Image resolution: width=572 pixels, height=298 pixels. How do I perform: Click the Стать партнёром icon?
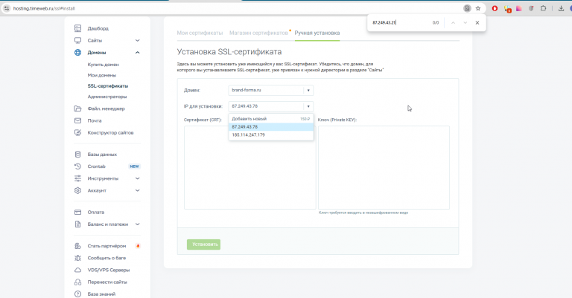click(x=77, y=246)
